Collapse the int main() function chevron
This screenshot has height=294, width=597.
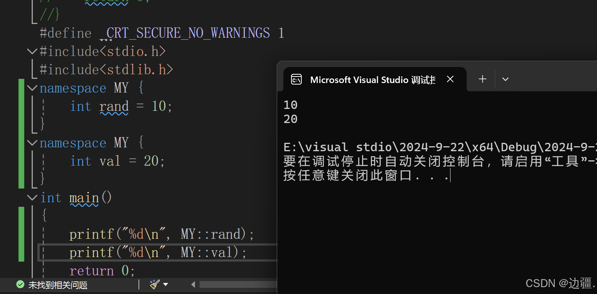32,198
